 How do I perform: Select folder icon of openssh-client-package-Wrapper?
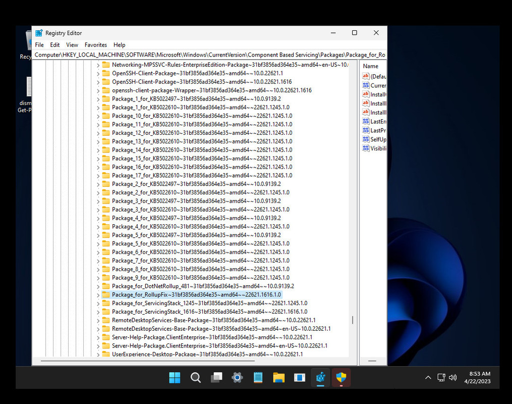106,90
